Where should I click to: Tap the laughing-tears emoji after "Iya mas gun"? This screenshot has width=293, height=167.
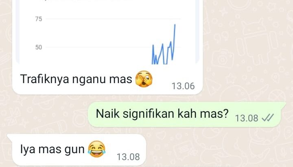(96, 149)
